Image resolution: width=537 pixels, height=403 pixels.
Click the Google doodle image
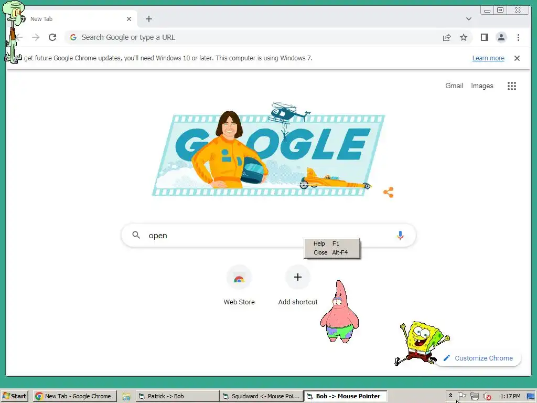(x=268, y=150)
